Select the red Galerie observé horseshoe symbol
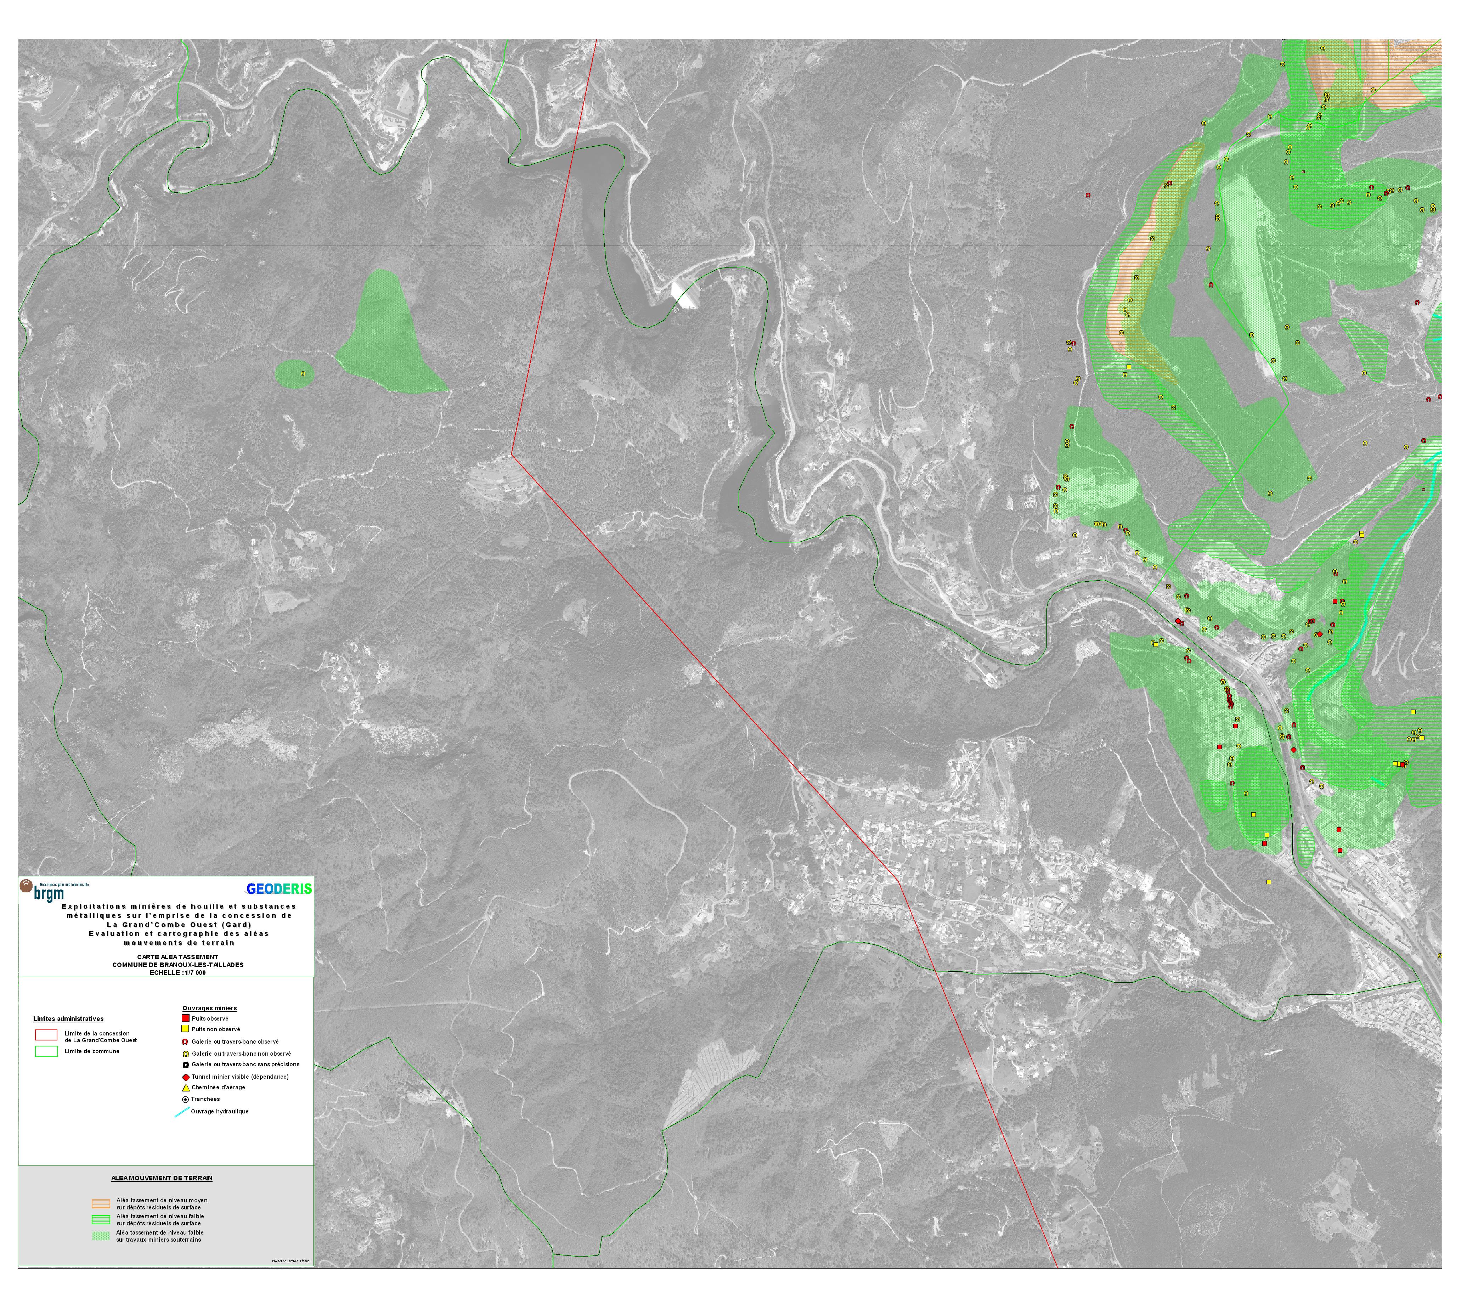 [x=185, y=1041]
